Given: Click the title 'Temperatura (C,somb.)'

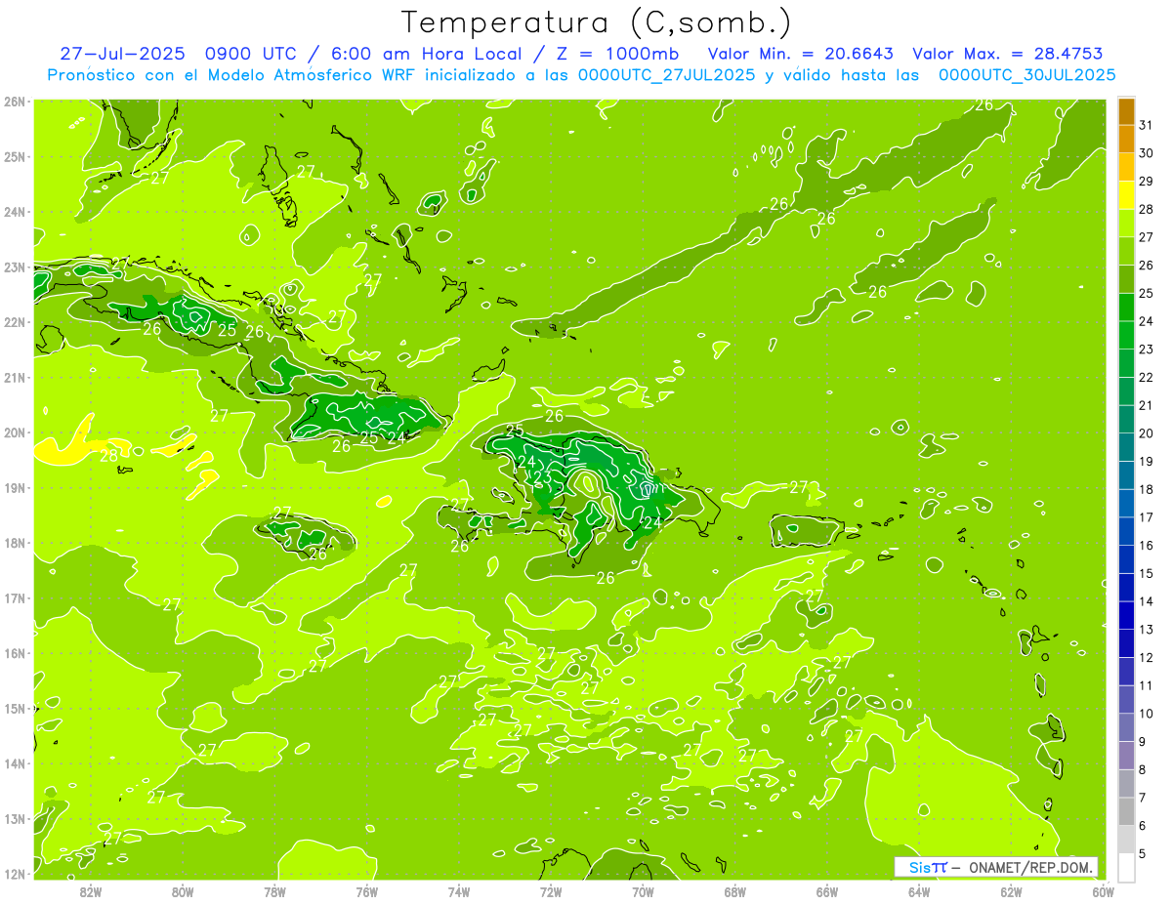Looking at the screenshot, I should pos(597,22).
